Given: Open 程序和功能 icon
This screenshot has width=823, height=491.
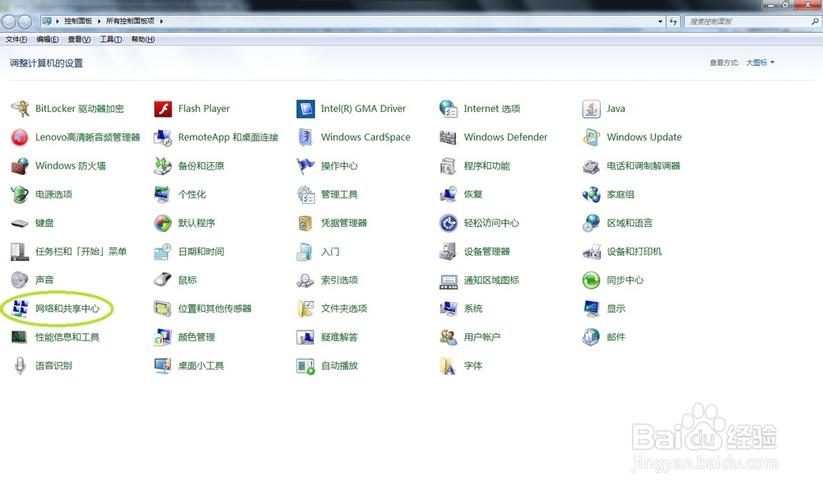Looking at the screenshot, I should click(x=449, y=166).
